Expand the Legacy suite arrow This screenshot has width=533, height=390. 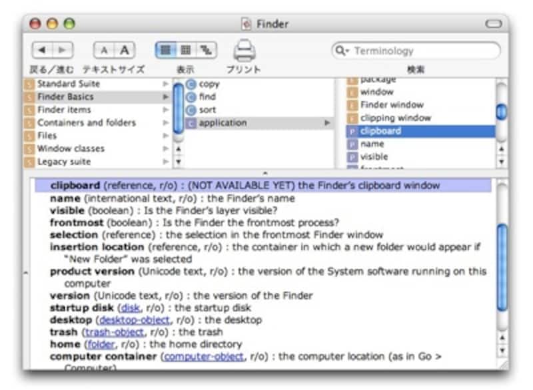pos(165,162)
